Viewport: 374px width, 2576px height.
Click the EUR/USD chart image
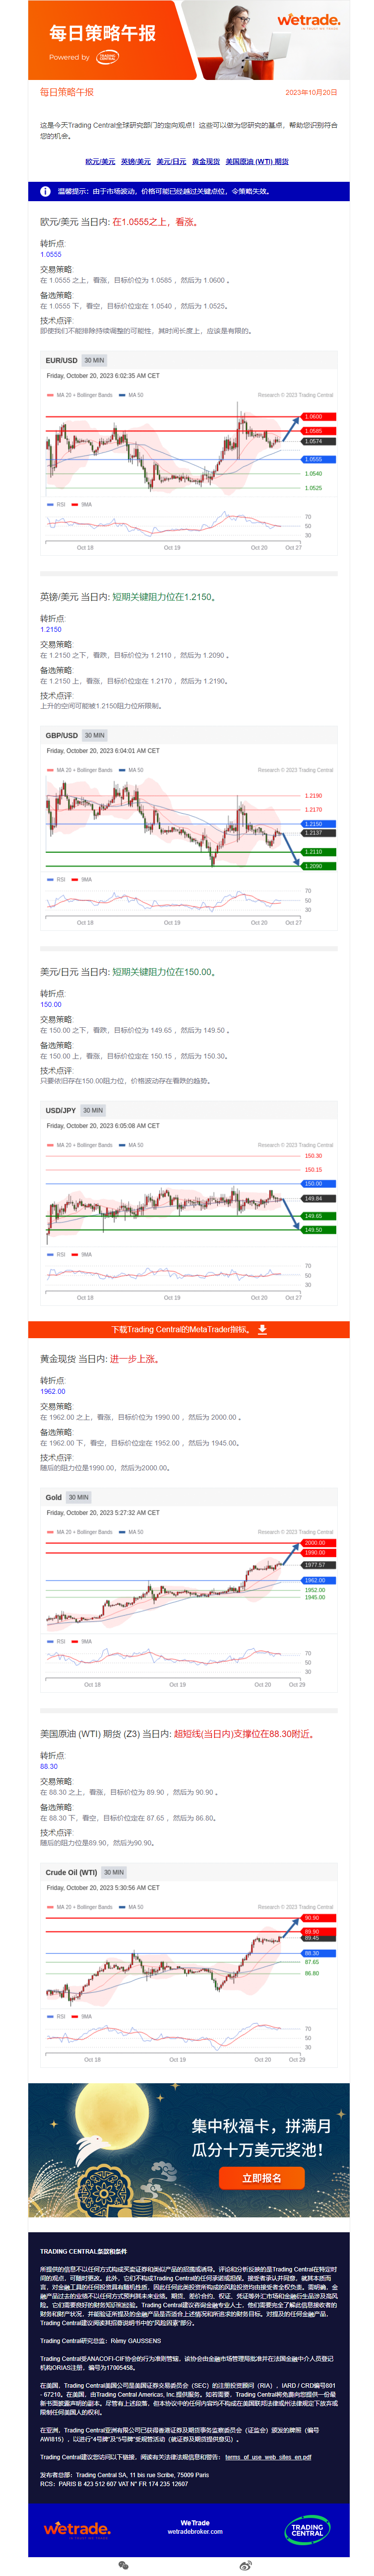189,452
